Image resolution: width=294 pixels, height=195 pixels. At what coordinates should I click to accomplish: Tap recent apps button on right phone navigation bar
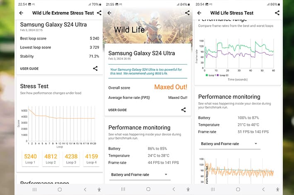pos(213,189)
